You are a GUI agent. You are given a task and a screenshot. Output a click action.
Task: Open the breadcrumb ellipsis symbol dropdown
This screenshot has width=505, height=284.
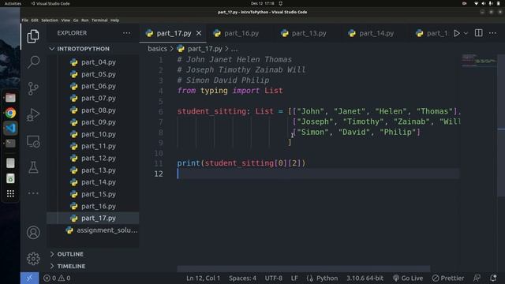coord(234,49)
